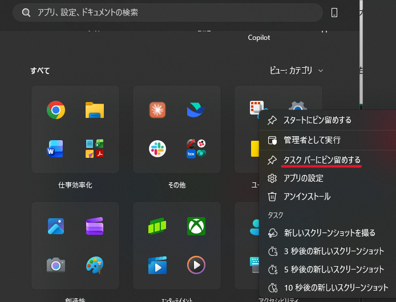
Task: Launch the Slack app icon
Action: click(157, 149)
